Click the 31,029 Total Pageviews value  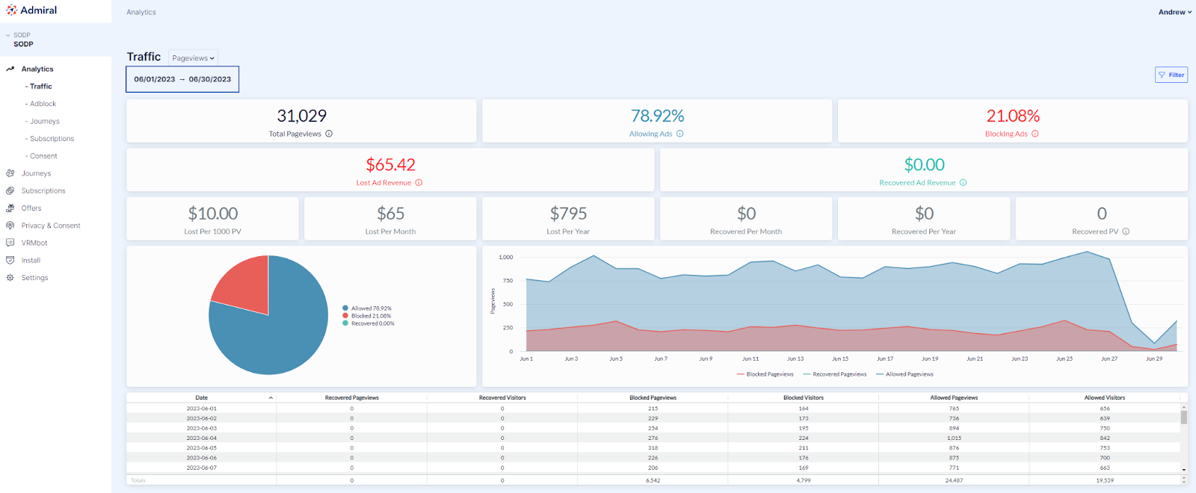coord(302,116)
